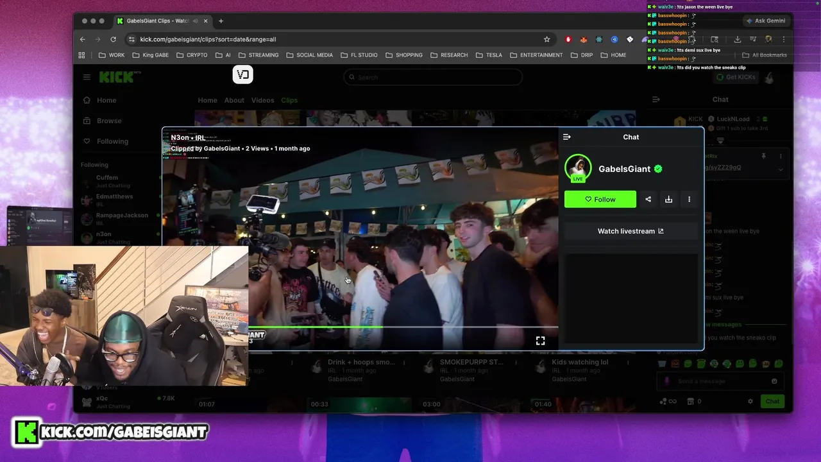Select the Clips tab
This screenshot has width=821, height=462.
(x=289, y=100)
